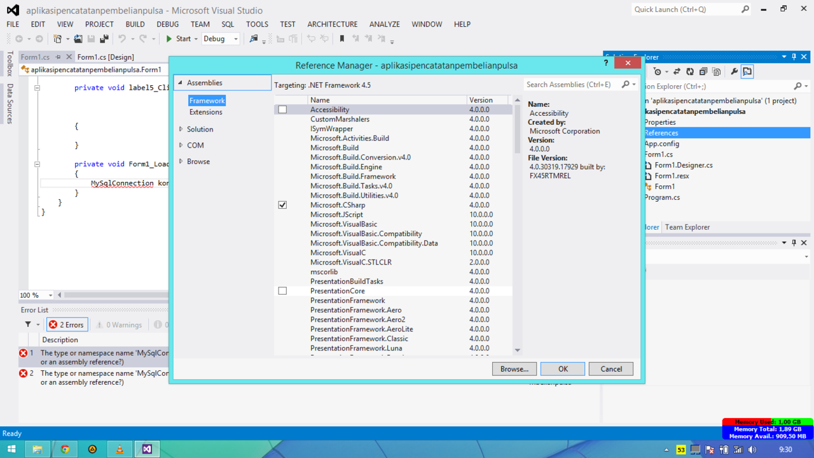814x458 pixels.
Task: Open the BUILD menu
Action: coord(135,24)
